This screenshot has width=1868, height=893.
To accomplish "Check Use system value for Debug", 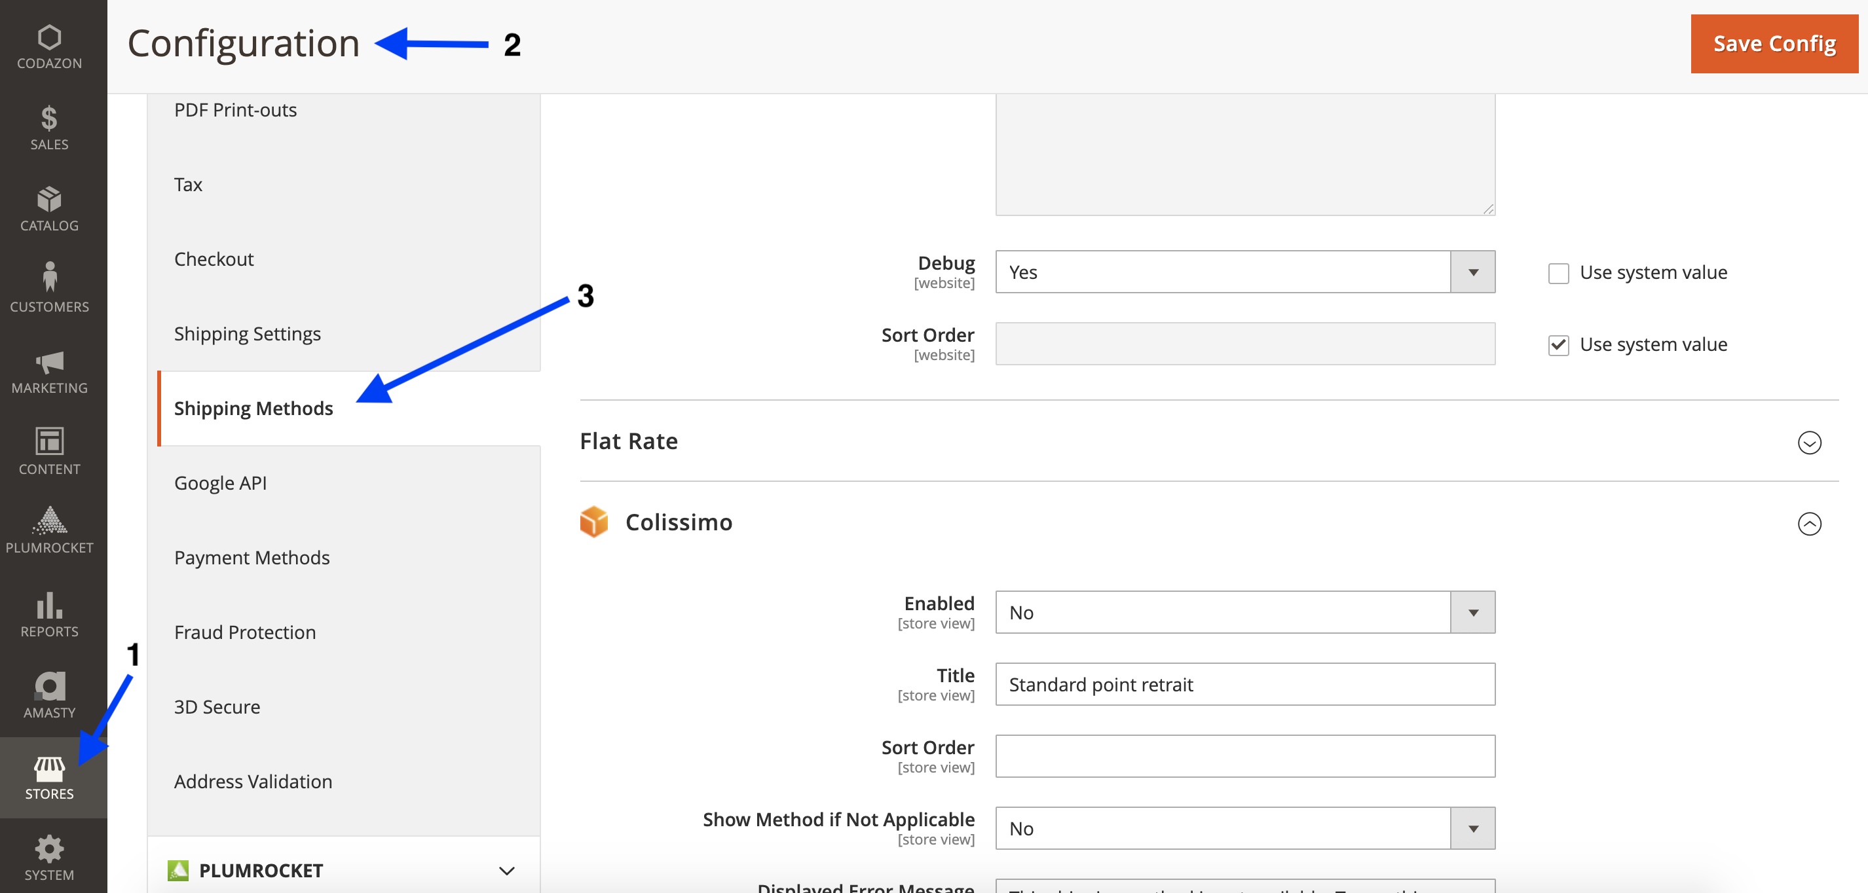I will coord(1558,273).
